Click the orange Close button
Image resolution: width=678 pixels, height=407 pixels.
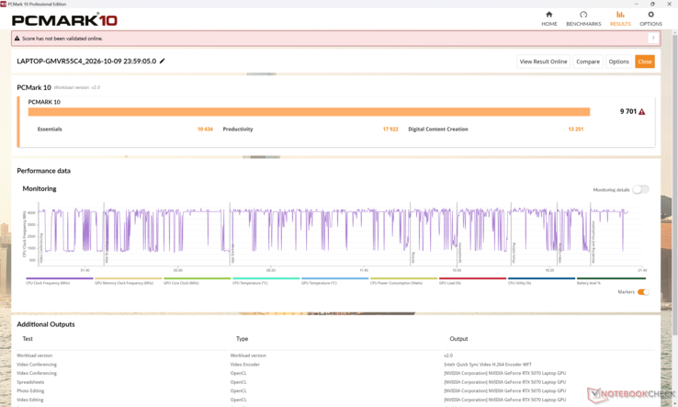point(644,62)
